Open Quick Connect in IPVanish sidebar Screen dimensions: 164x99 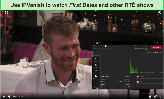pos(96,54)
